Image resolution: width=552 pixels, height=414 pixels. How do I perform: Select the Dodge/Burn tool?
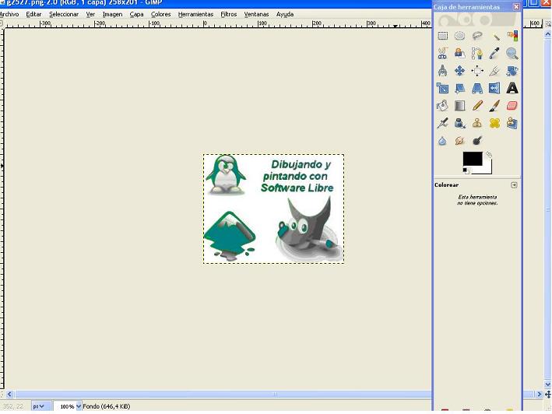[x=477, y=141]
